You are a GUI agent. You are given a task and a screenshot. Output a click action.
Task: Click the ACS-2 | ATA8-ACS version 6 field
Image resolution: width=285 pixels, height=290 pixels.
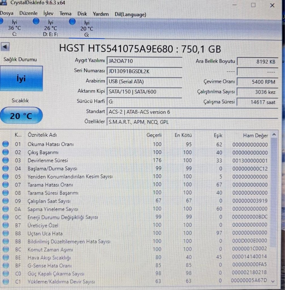(192, 112)
